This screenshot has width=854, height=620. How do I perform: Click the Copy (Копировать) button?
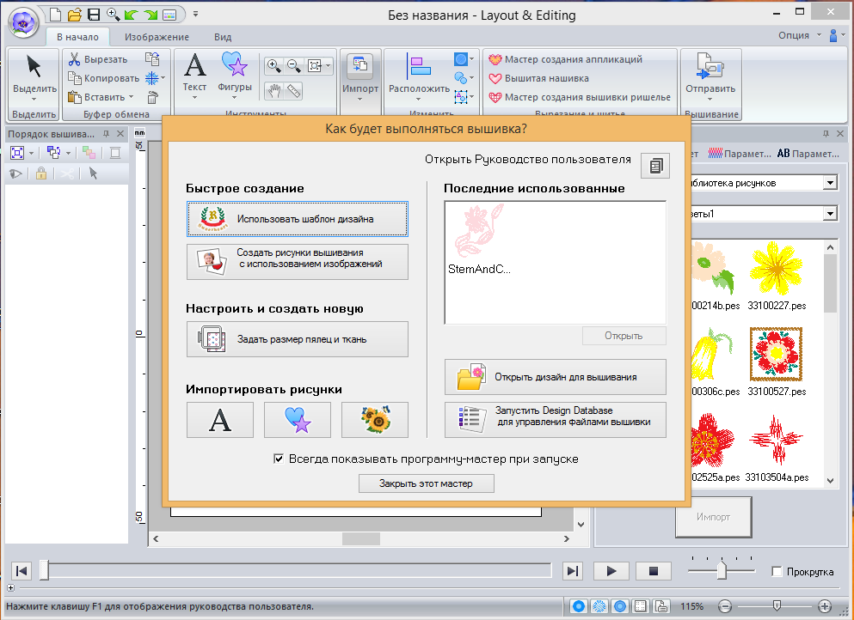point(103,78)
